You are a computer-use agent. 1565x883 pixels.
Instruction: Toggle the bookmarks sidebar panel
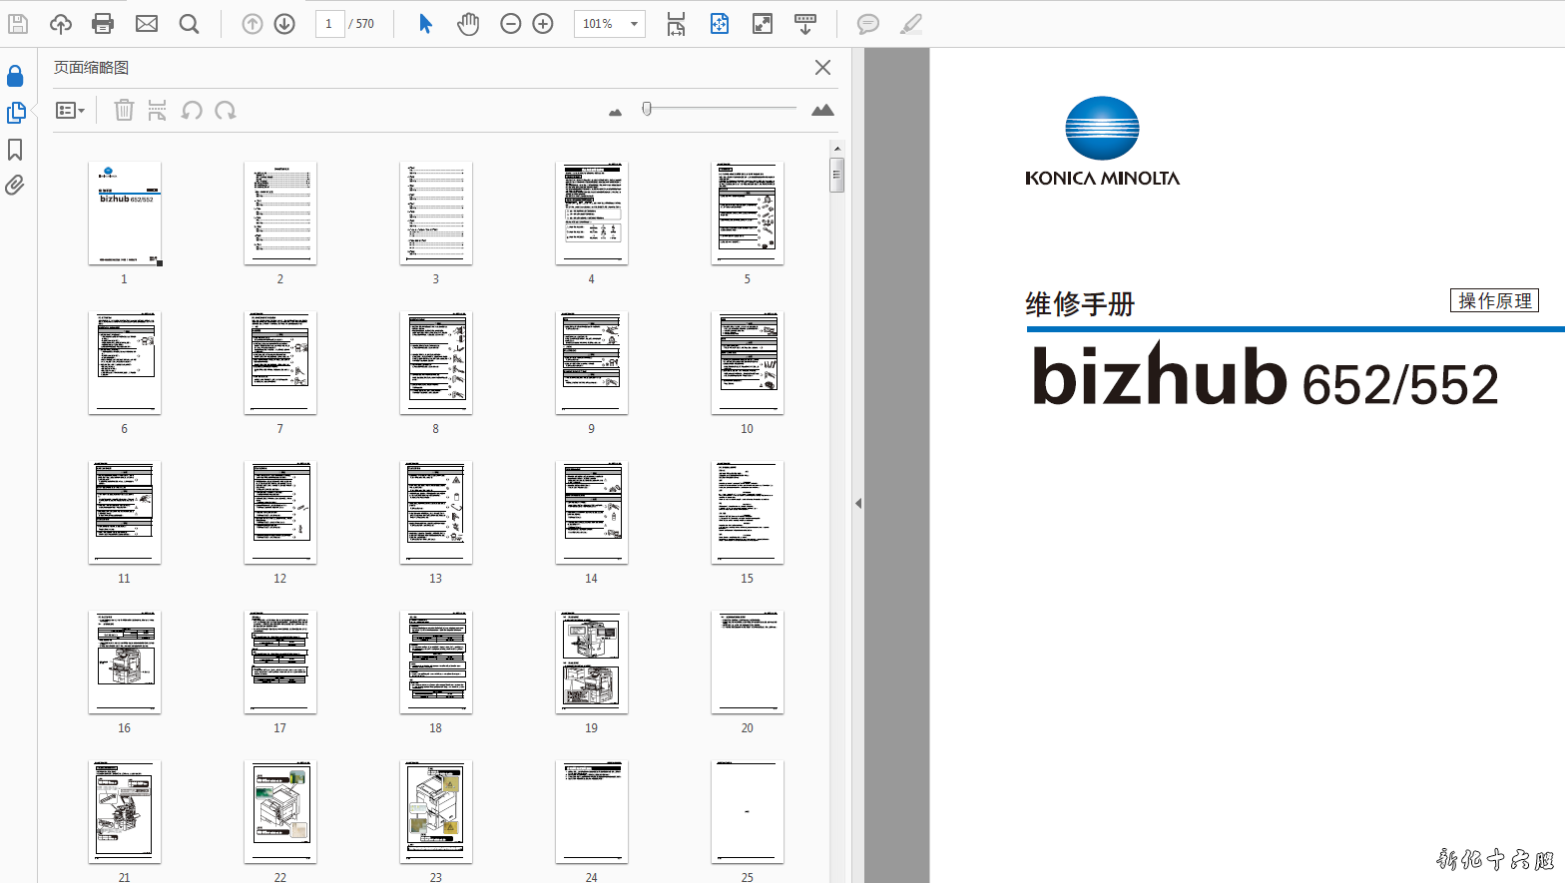pyautogui.click(x=15, y=150)
